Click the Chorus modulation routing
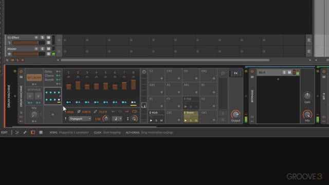 (58, 76)
